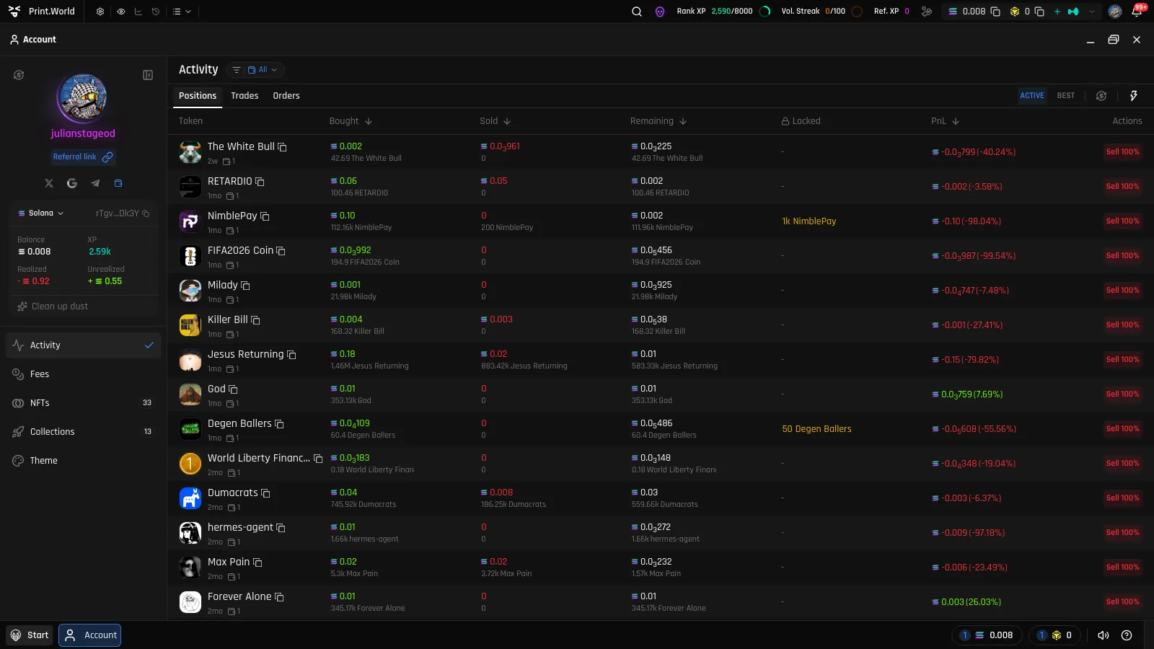Expand the list view dropdown in the top toolbar

click(x=182, y=12)
